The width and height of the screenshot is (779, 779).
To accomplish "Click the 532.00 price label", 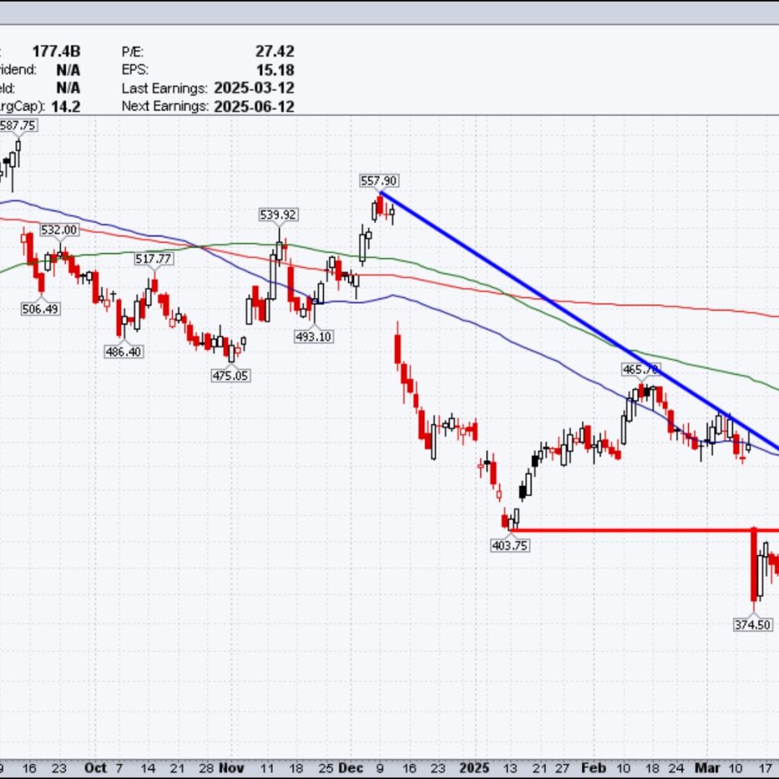I will tap(59, 230).
